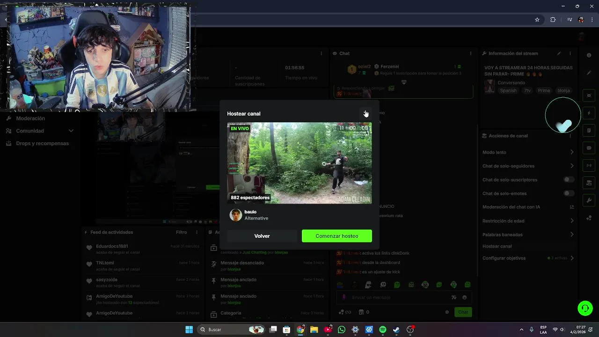
Task: Open chat settings gear icon
Action: click(447, 312)
